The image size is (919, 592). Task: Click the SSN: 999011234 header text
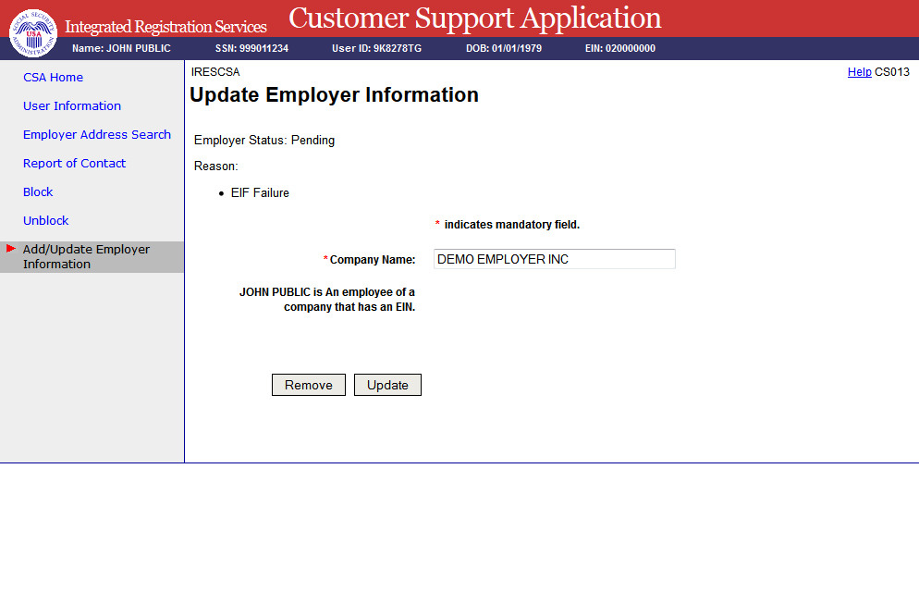[252, 49]
